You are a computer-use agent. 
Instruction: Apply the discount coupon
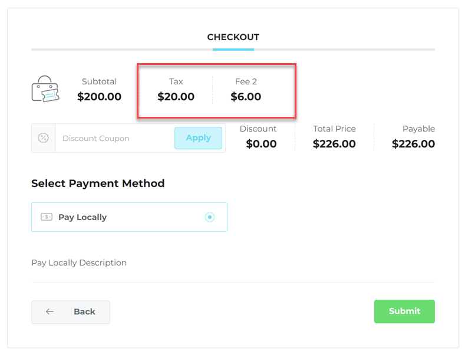(x=198, y=138)
